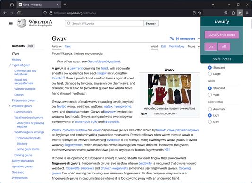Open the Firefox application menu
The width and height of the screenshot is (252, 183).
pyautogui.click(x=247, y=13)
